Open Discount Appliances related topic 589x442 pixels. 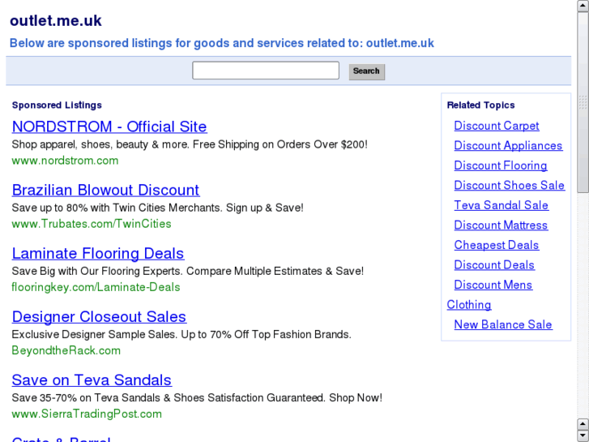coord(508,146)
